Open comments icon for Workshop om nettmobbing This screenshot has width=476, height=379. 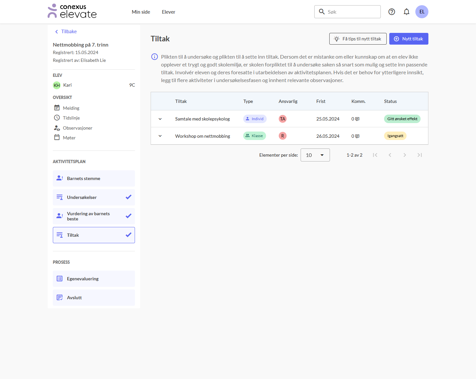(x=357, y=136)
